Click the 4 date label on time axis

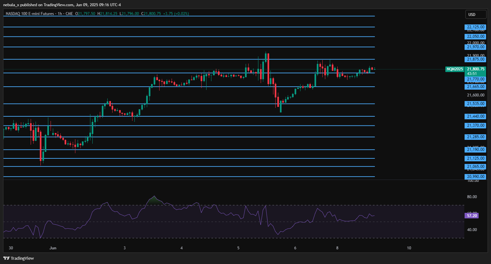[x=181, y=248]
